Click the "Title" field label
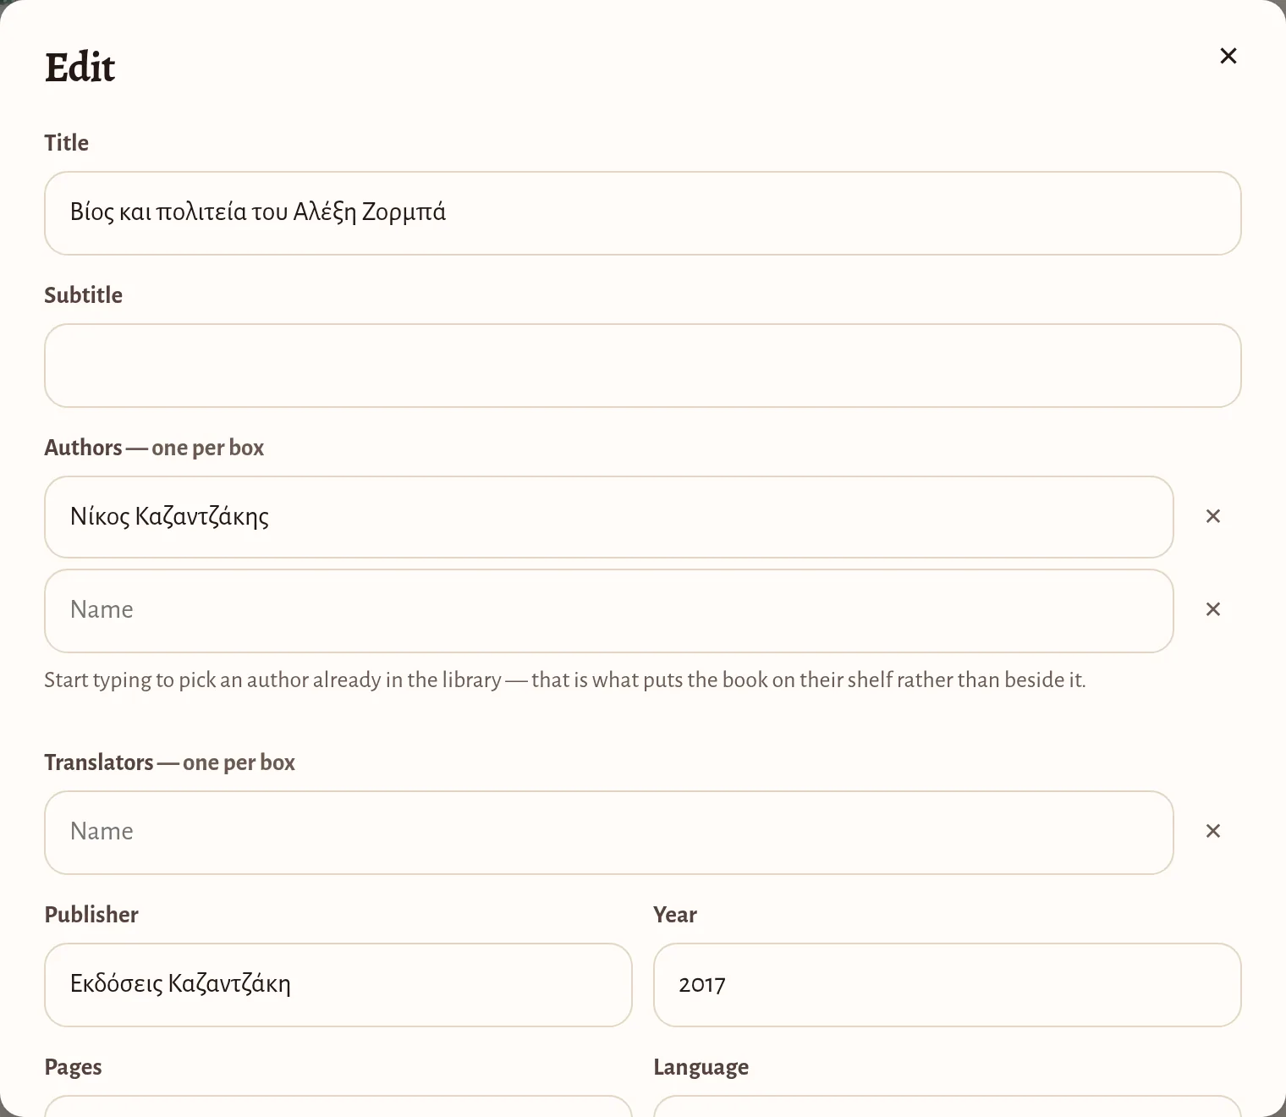 pyautogui.click(x=67, y=143)
